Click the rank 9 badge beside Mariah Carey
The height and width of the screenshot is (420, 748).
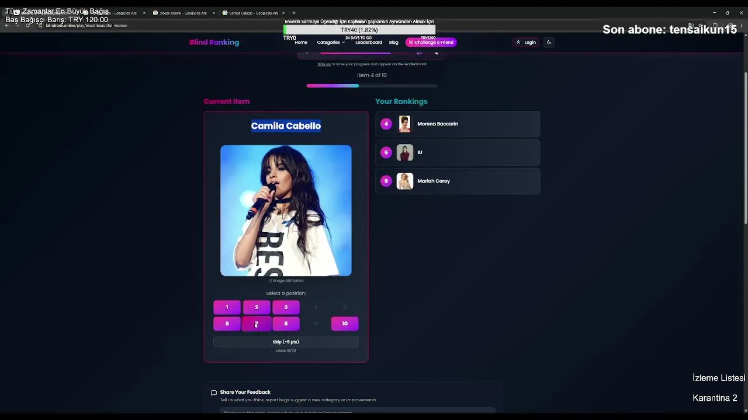click(386, 181)
